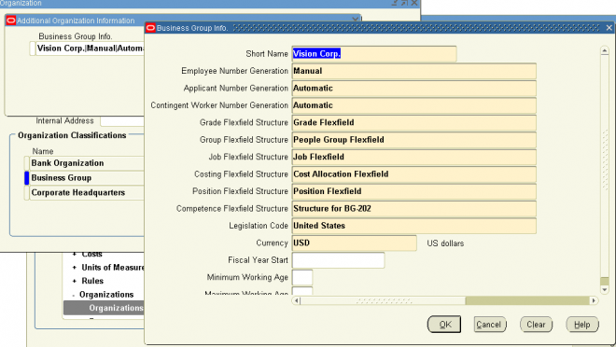
Task: Click the Rules navigator entry
Action: [92, 281]
